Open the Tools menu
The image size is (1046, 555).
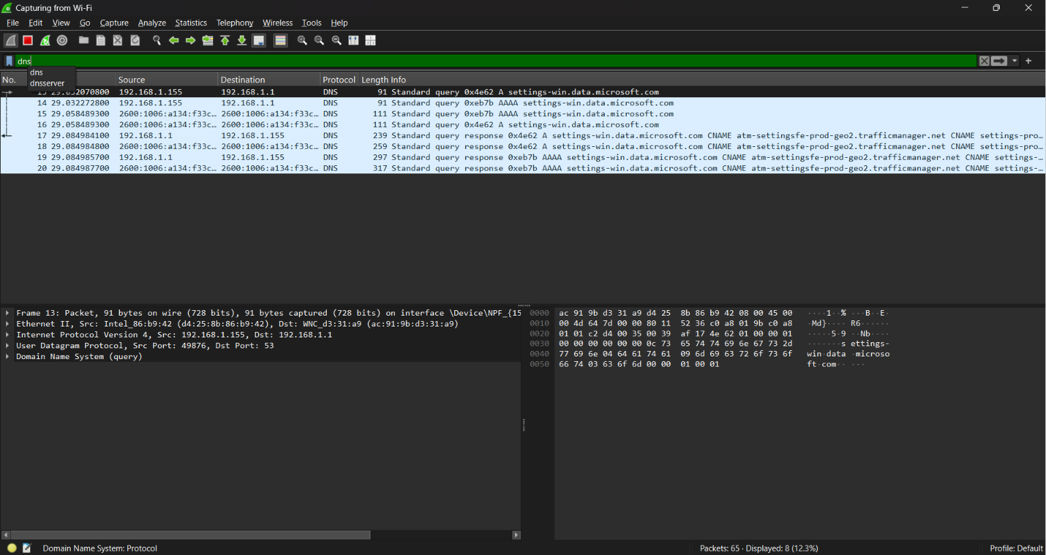point(311,23)
